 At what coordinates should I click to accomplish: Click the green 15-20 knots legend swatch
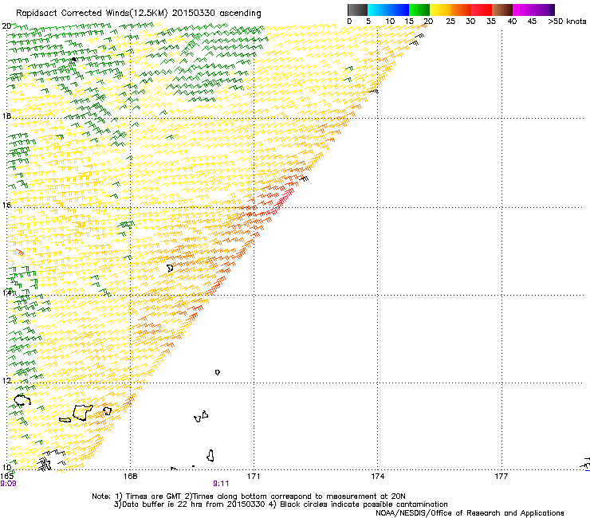click(x=419, y=10)
